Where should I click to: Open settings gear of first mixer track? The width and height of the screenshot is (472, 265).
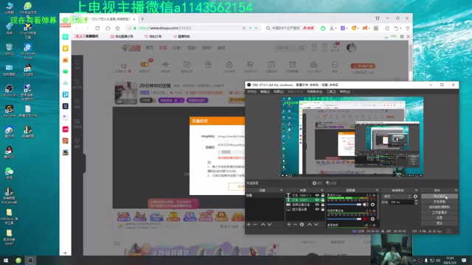click(x=372, y=205)
